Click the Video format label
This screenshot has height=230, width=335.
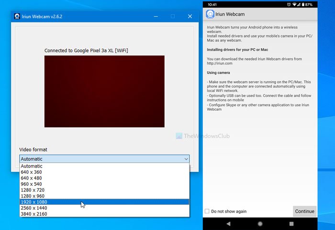(x=33, y=149)
